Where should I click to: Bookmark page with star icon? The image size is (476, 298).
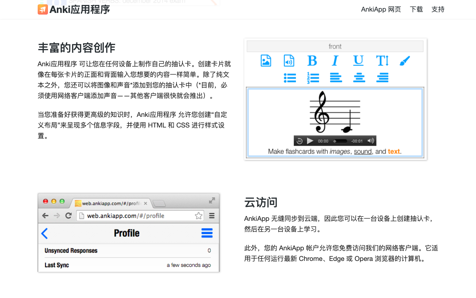point(198,216)
